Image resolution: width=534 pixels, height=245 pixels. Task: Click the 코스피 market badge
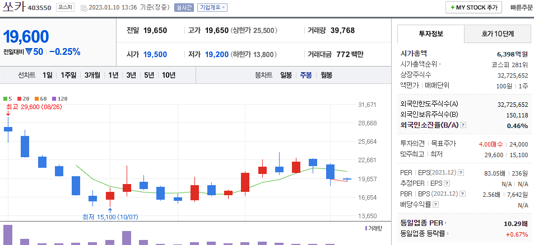65,7
